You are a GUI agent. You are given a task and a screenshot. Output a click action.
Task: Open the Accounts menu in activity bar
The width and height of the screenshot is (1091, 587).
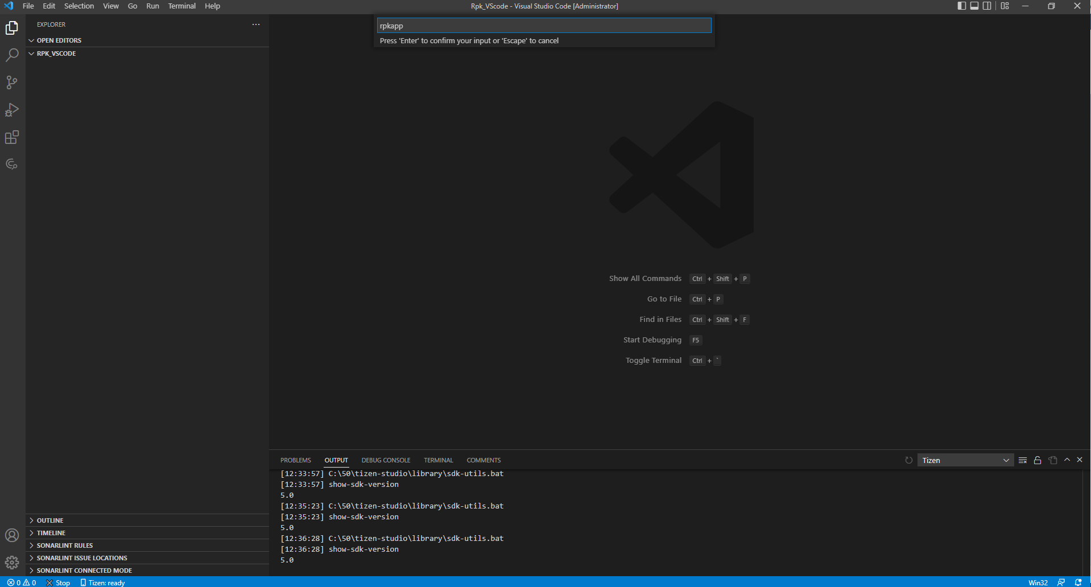tap(12, 535)
